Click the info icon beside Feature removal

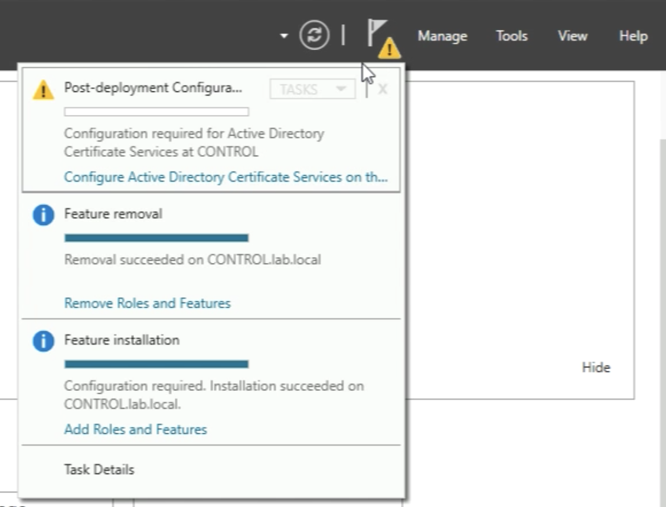43,215
